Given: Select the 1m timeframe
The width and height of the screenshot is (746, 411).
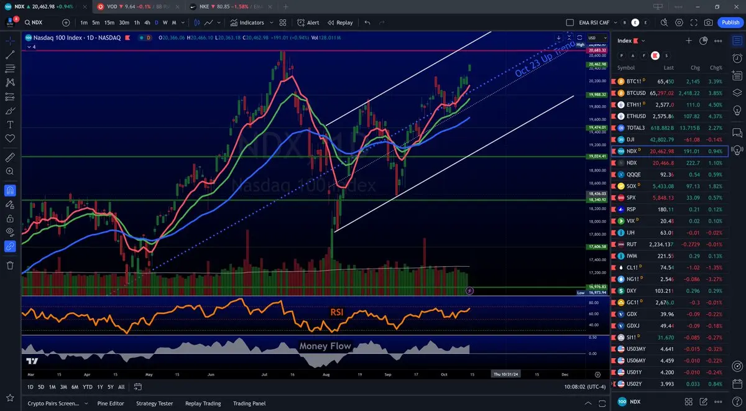Looking at the screenshot, I should (84, 22).
